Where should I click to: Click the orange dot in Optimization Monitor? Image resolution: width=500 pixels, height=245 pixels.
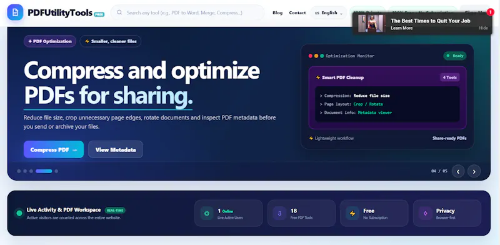tap(316, 56)
